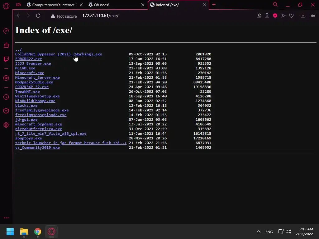
Task: Open the Opera menu logo button
Action: click(x=6, y=6)
